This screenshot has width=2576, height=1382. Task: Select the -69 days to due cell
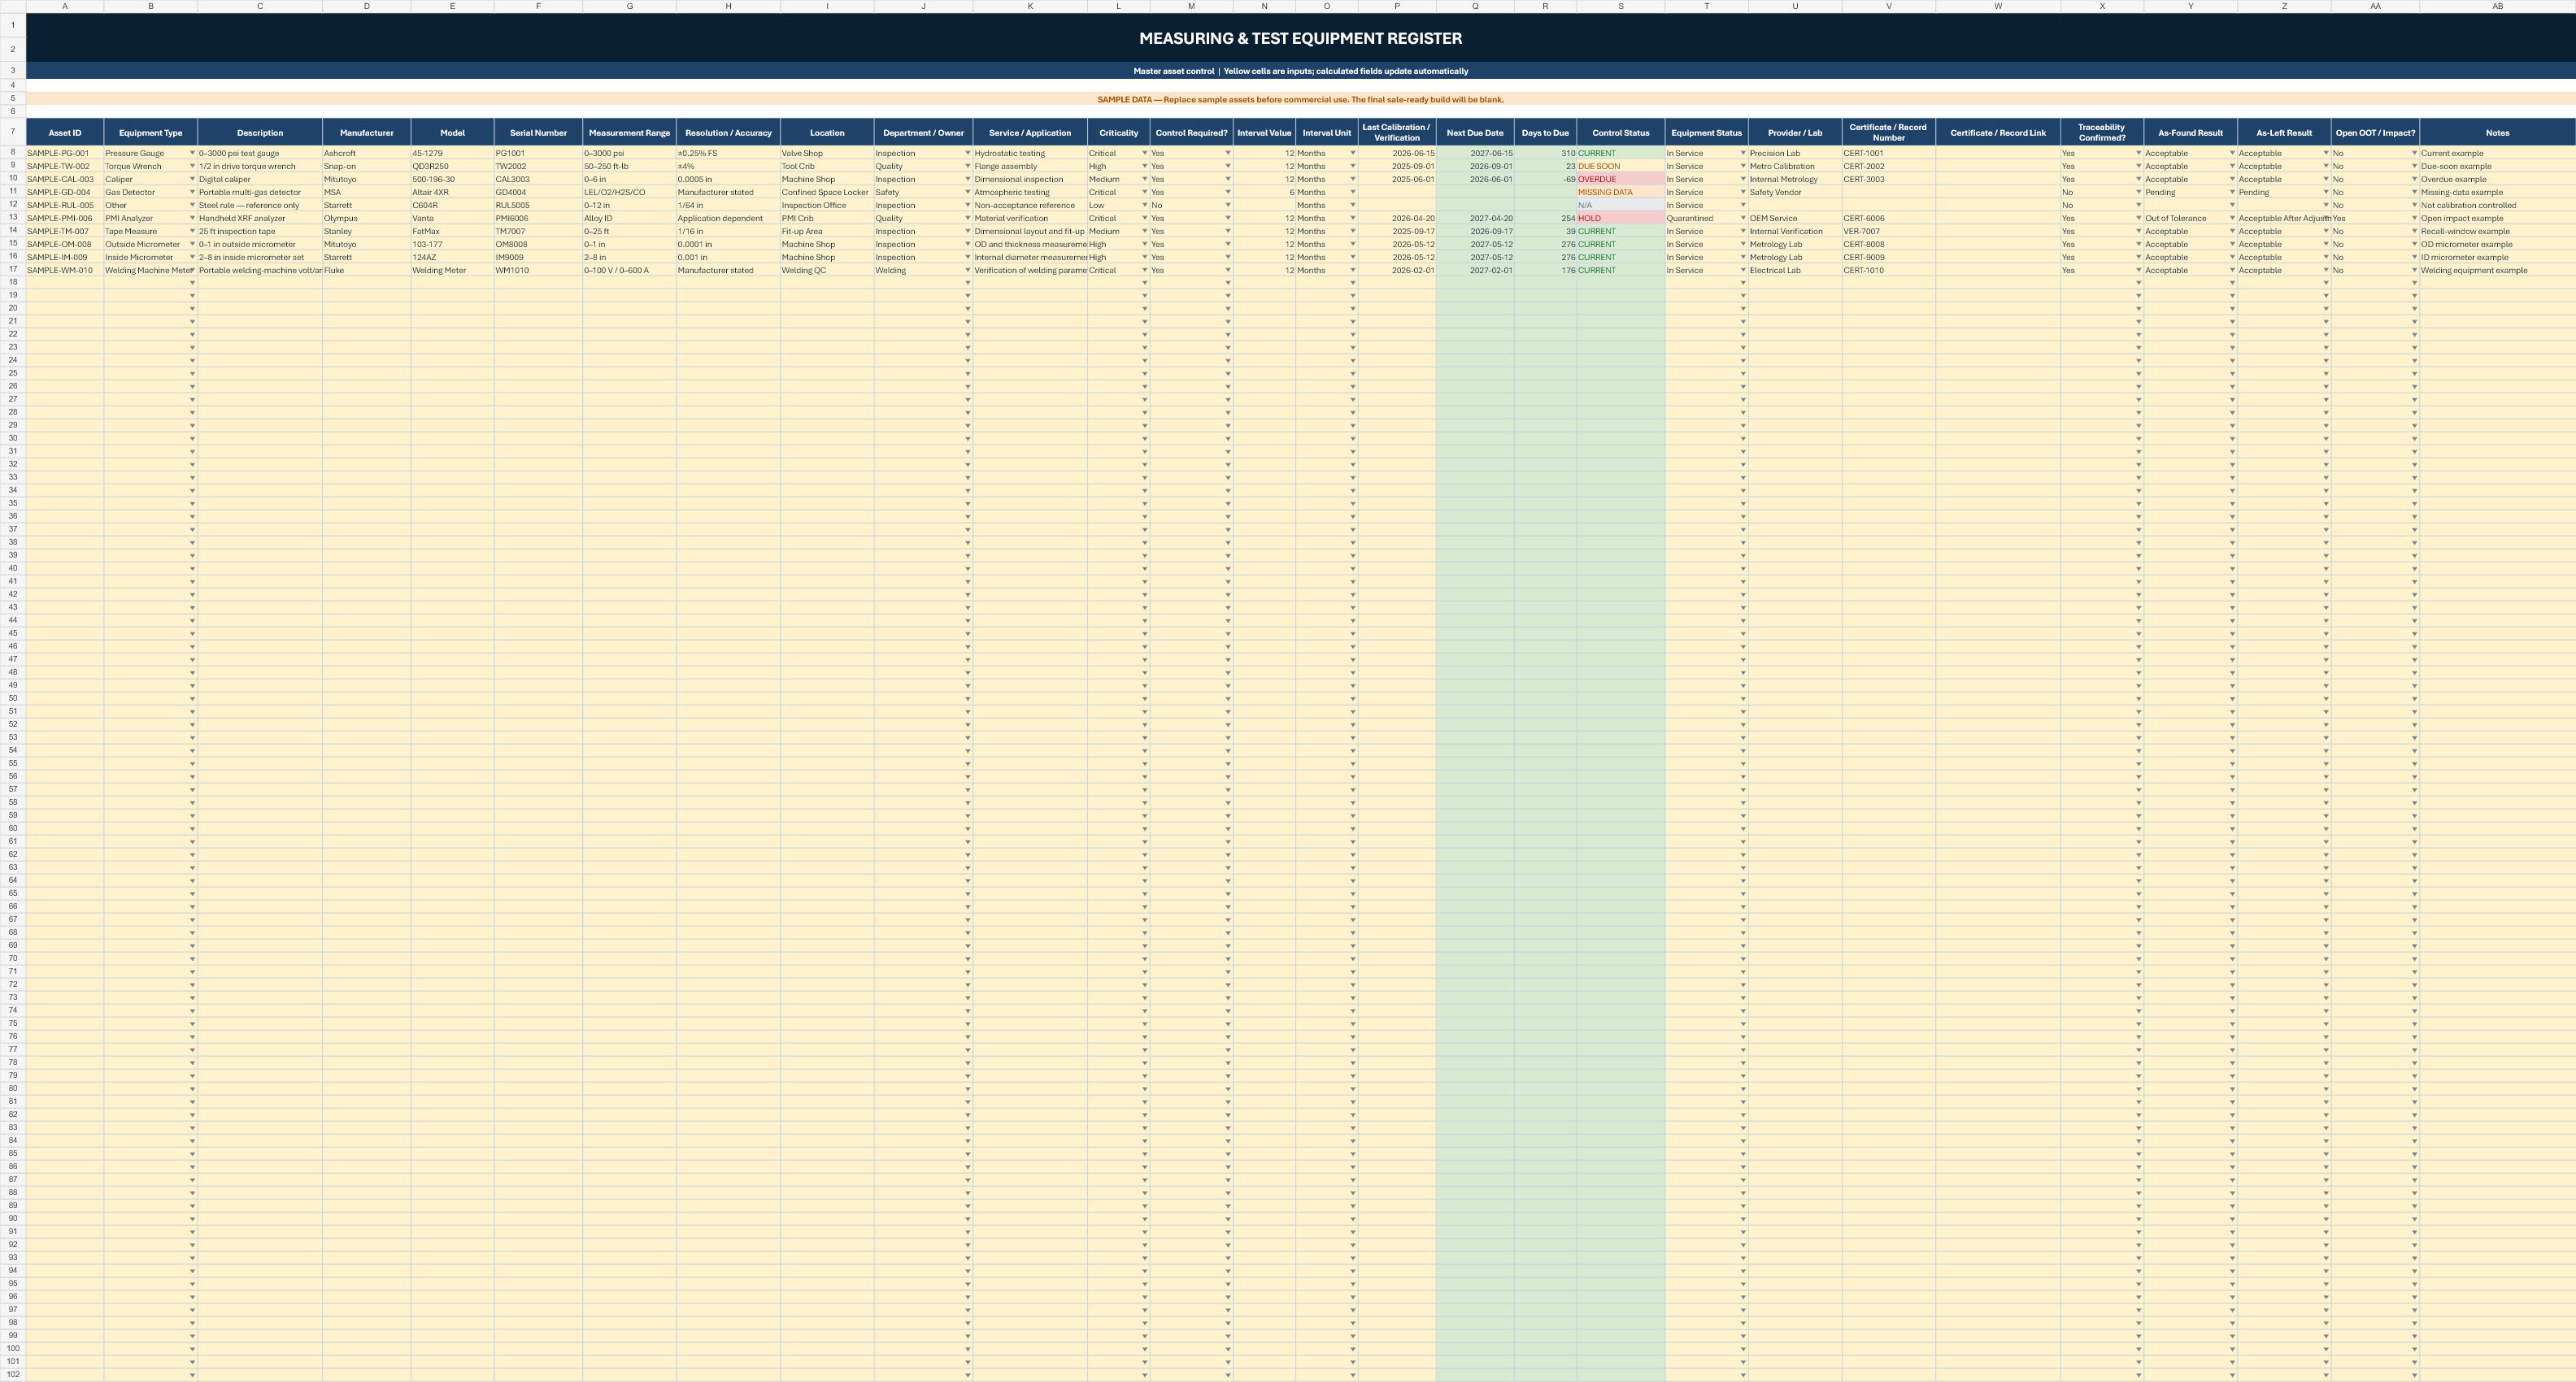pos(1545,180)
